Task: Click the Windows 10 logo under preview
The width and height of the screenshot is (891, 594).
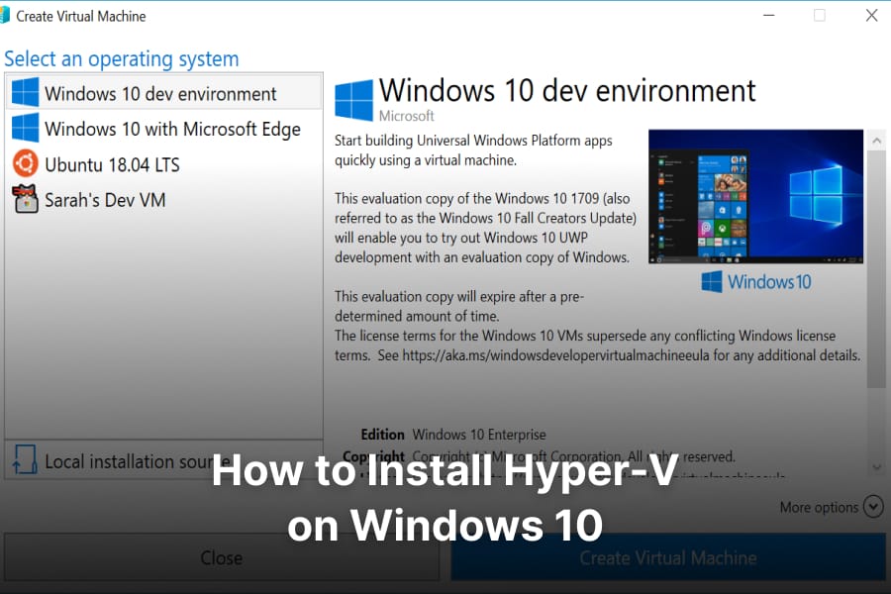Action: (755, 282)
